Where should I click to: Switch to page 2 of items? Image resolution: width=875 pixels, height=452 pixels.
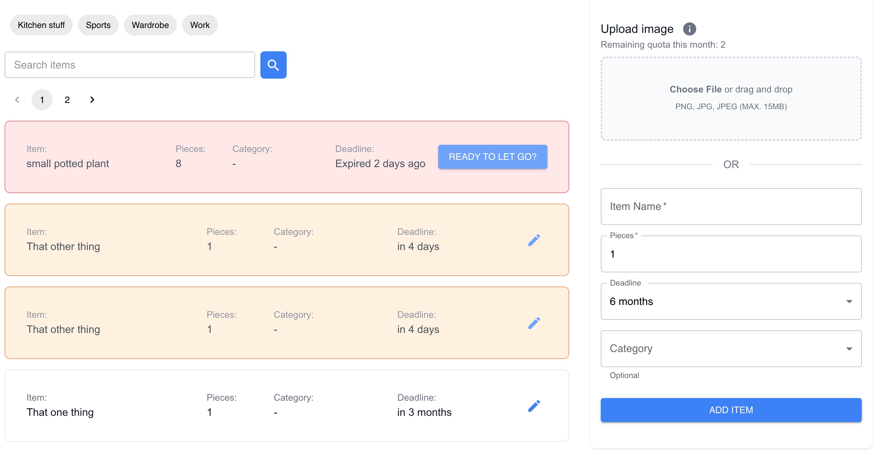coord(67,99)
